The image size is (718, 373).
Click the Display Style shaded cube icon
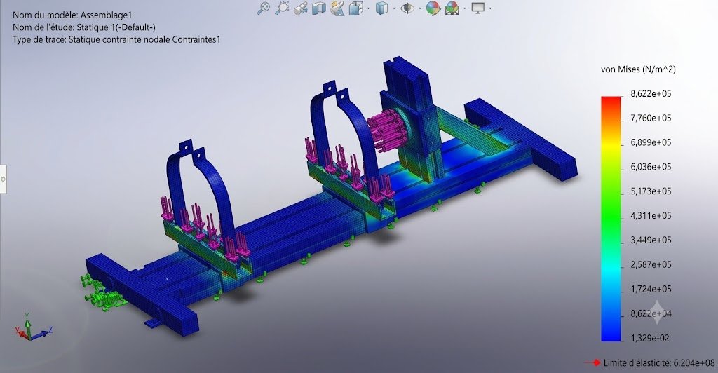tap(381, 8)
